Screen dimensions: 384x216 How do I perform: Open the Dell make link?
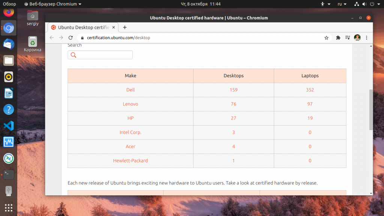(x=130, y=90)
